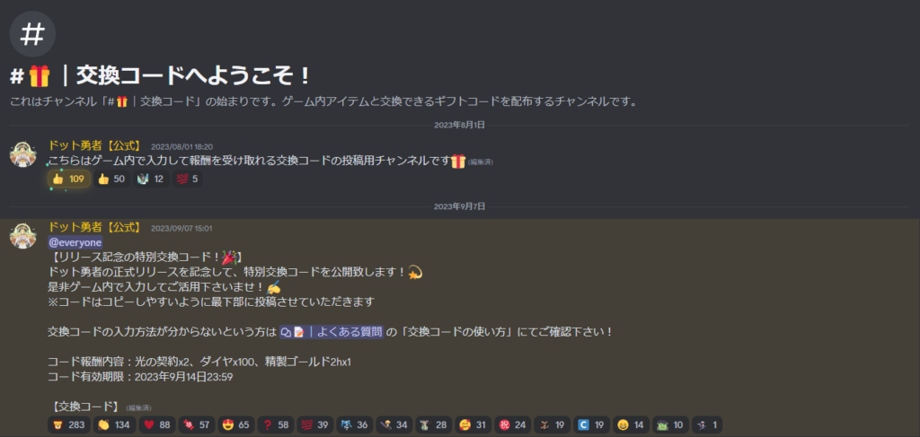Add a clapping hands reaction (134)
This screenshot has height=437, width=920.
point(114,424)
